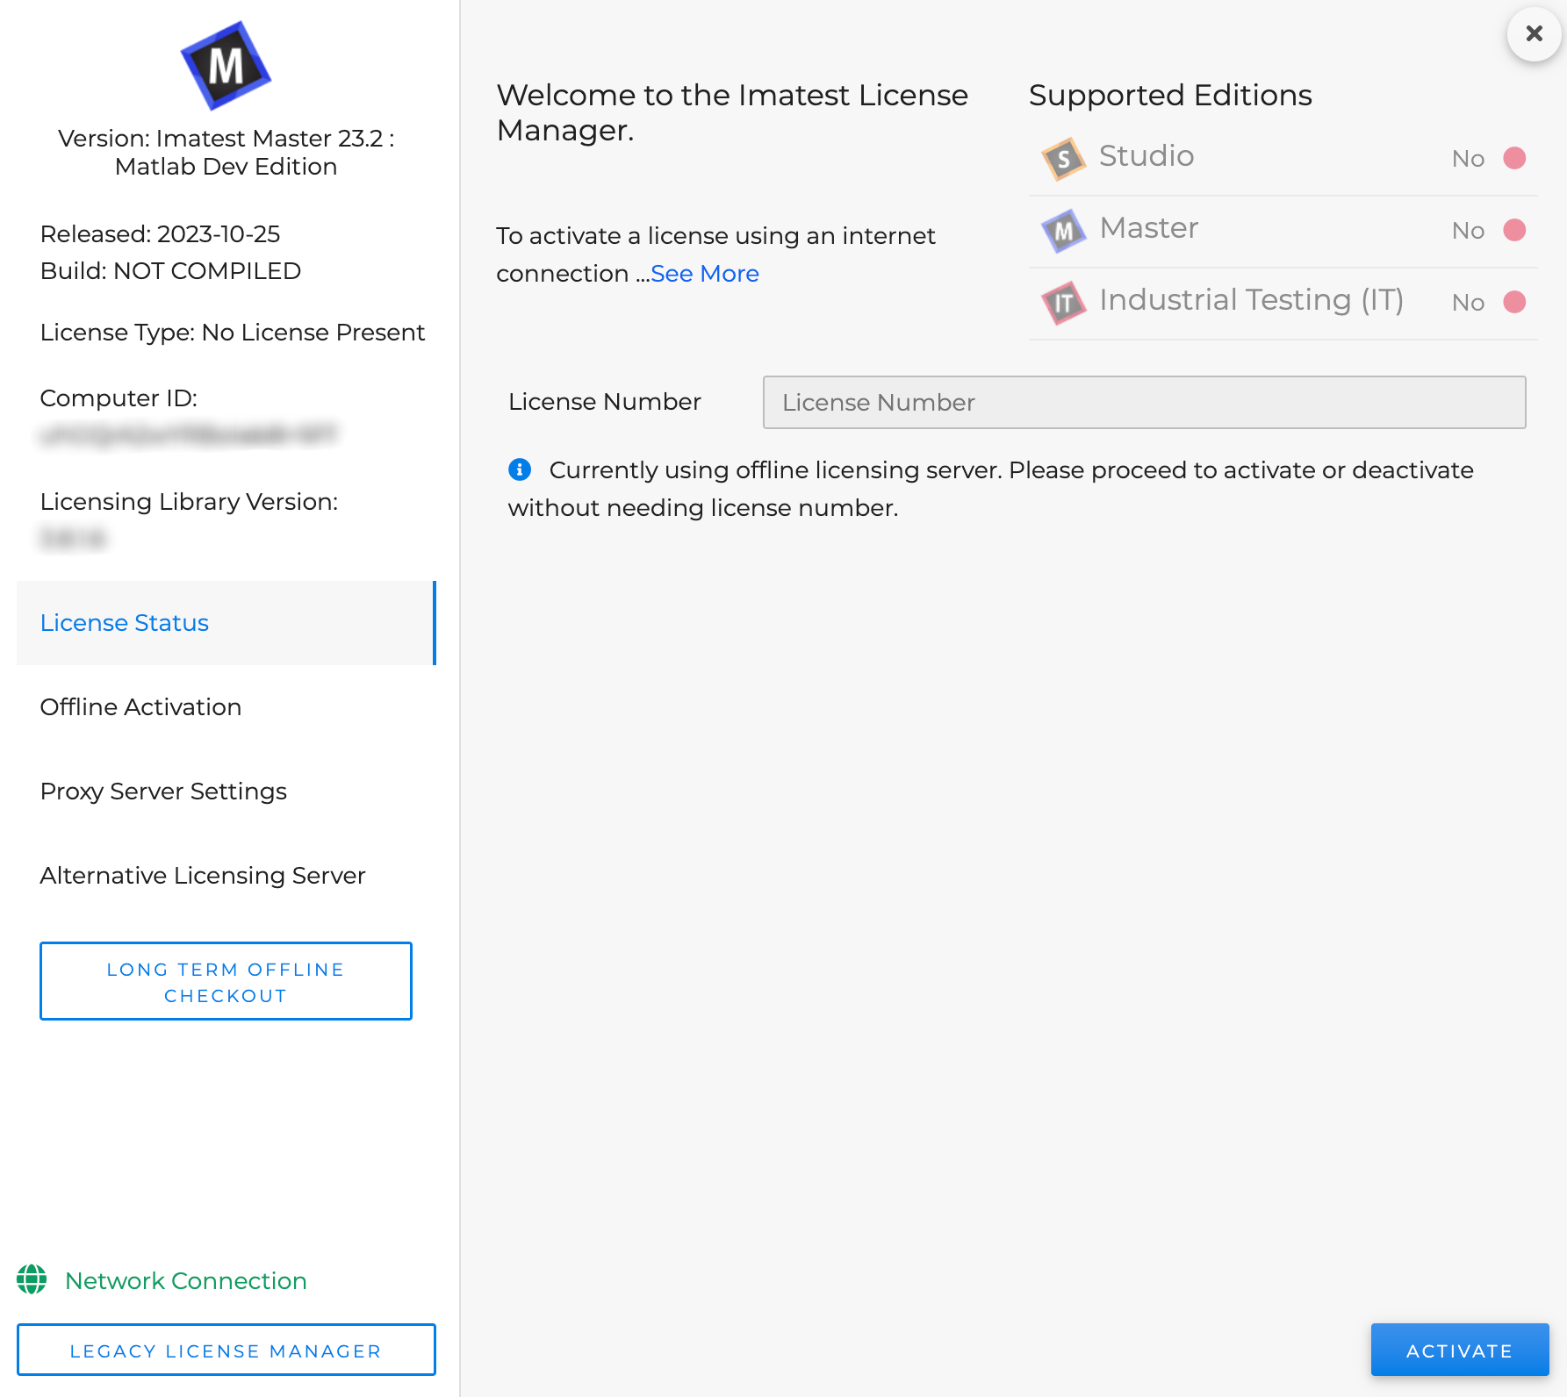Focus the License Number input field

pos(1144,402)
